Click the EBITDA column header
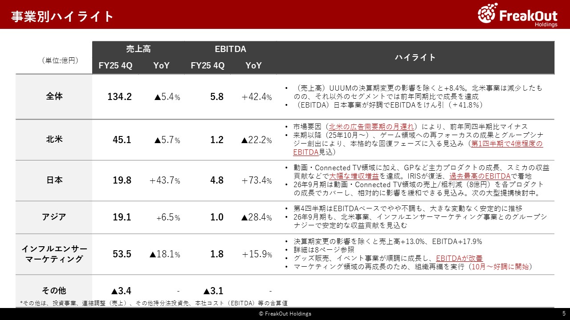 (x=230, y=49)
